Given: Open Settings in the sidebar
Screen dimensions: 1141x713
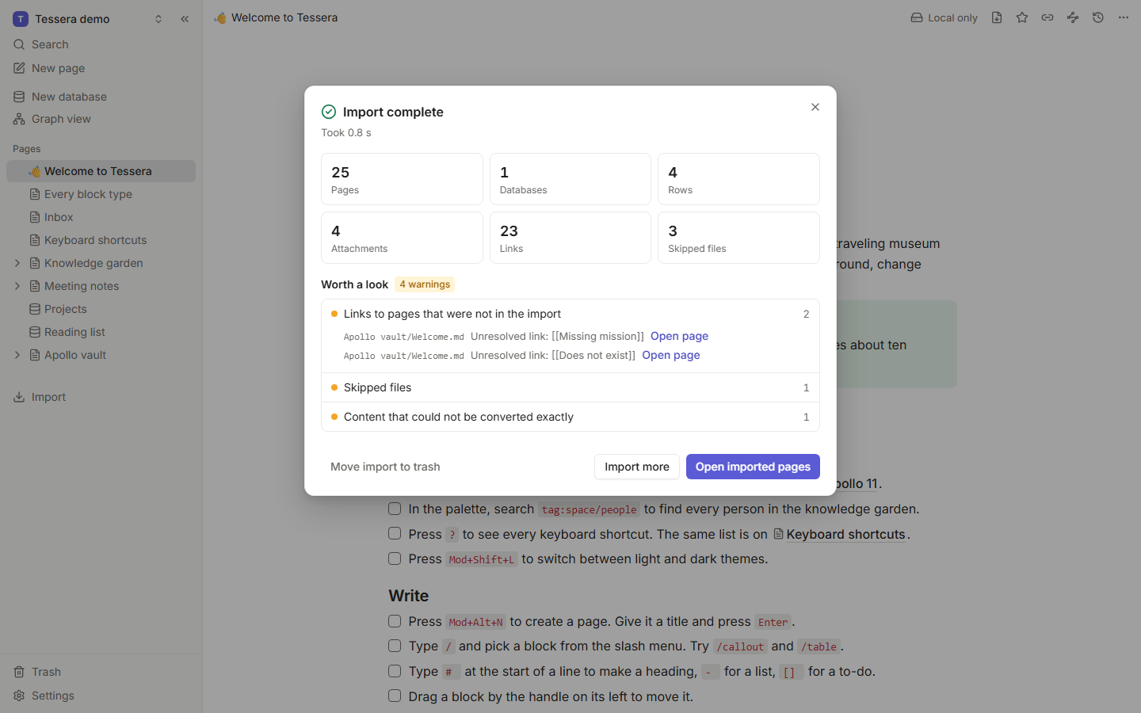Looking at the screenshot, I should 101,696.
